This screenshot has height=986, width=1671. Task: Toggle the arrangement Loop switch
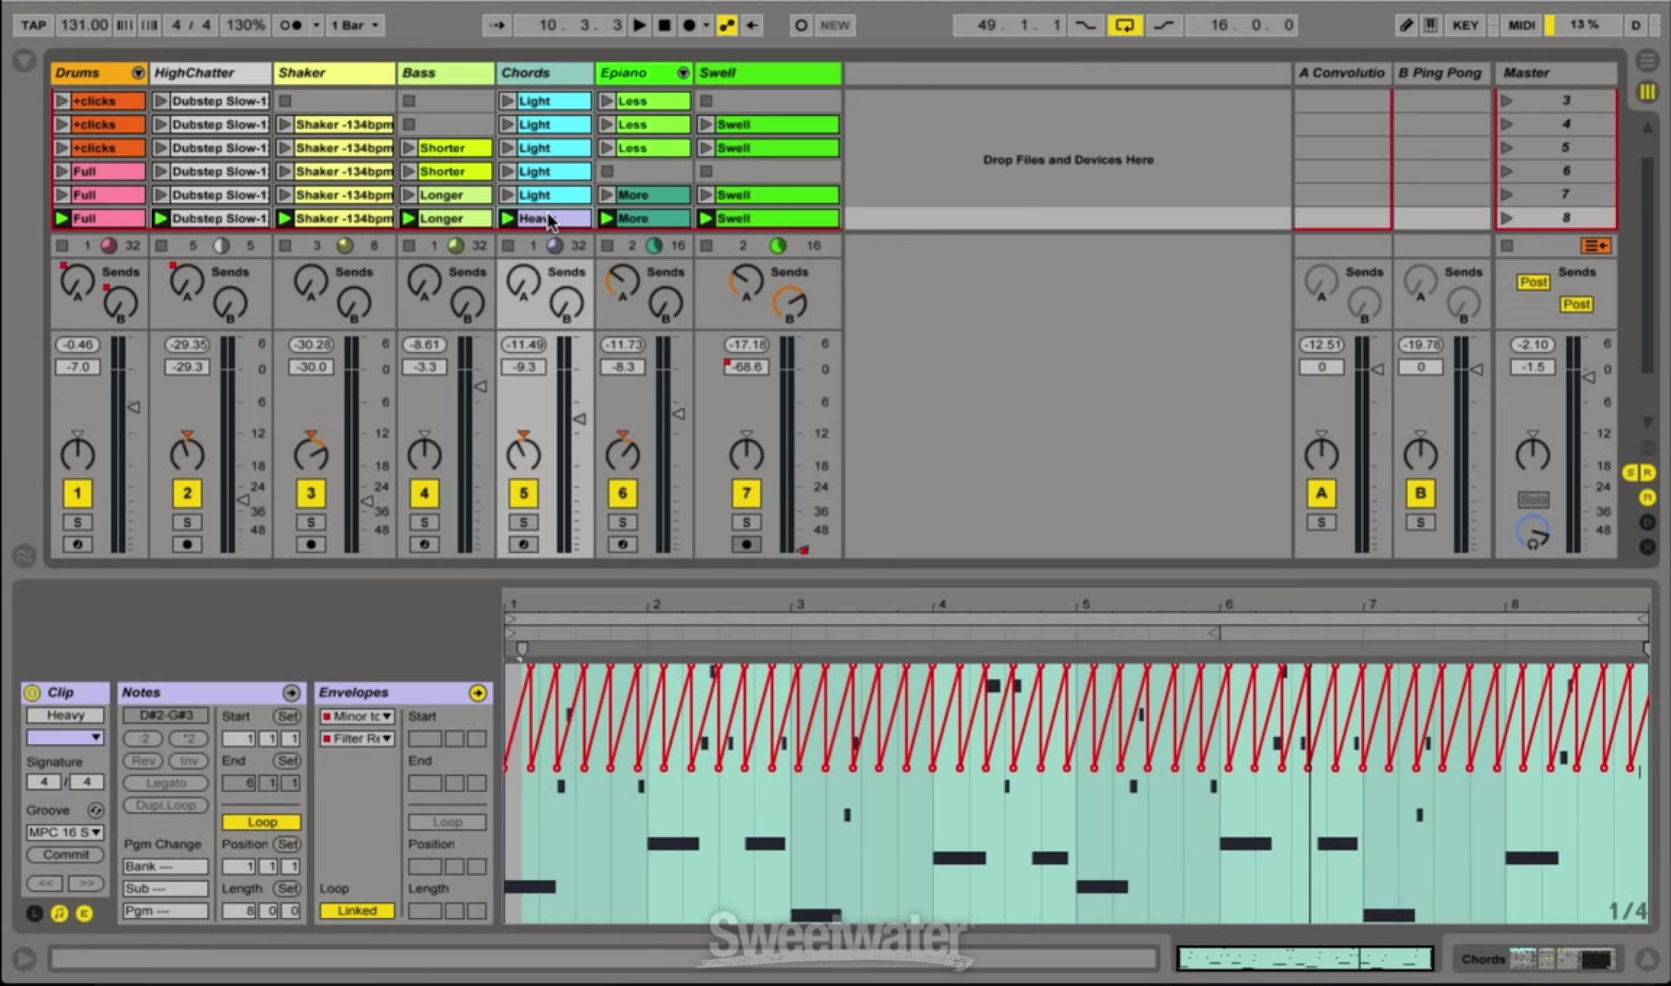click(1125, 25)
